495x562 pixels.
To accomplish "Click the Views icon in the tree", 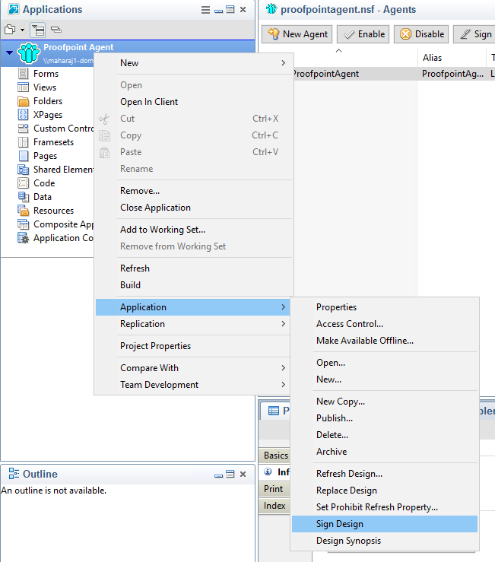I will pyautogui.click(x=23, y=87).
